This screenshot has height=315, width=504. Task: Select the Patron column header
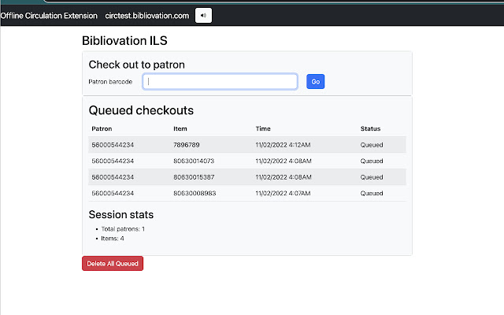[x=102, y=128]
